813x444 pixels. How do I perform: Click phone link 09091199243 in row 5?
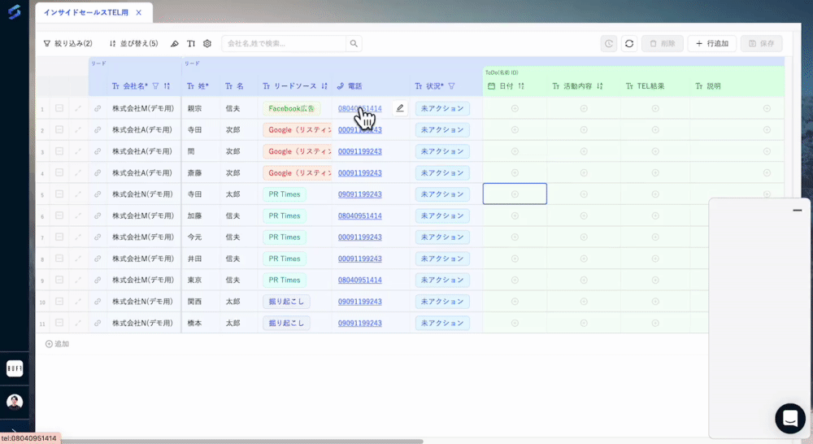pyautogui.click(x=359, y=194)
